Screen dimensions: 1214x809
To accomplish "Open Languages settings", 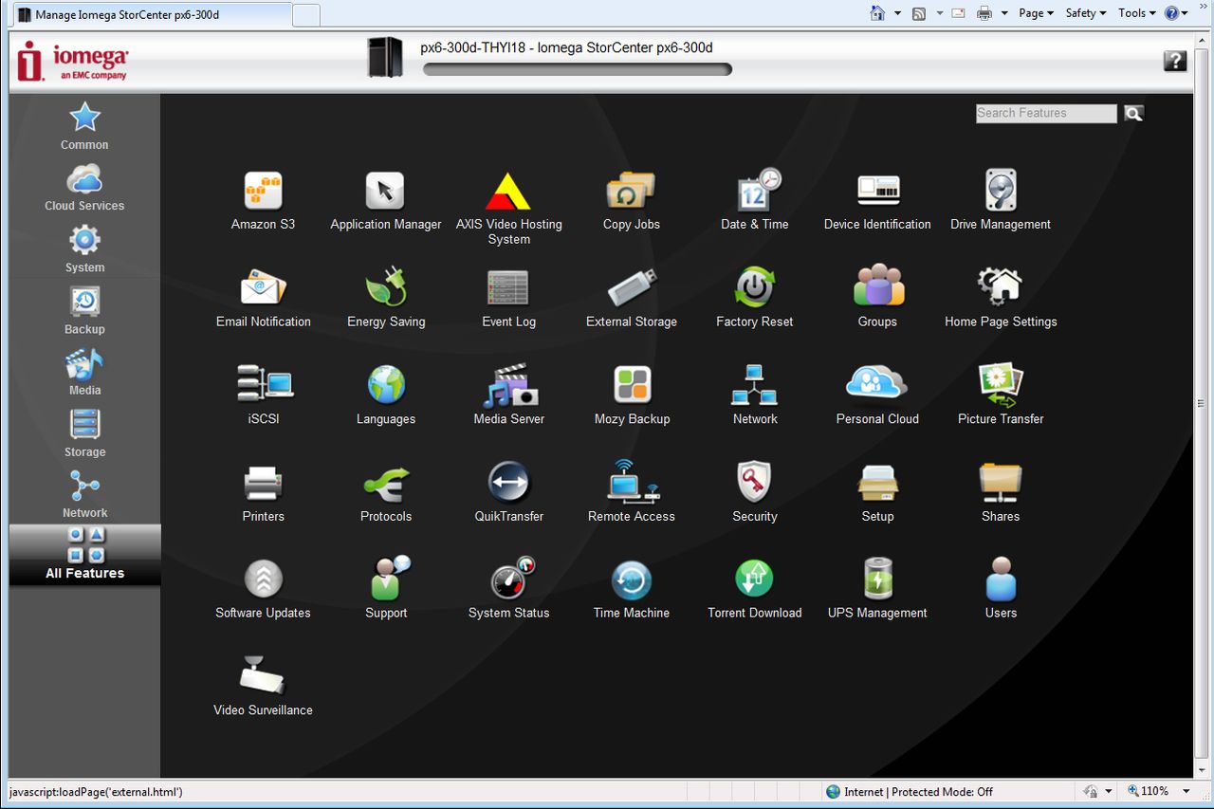I will (x=386, y=395).
